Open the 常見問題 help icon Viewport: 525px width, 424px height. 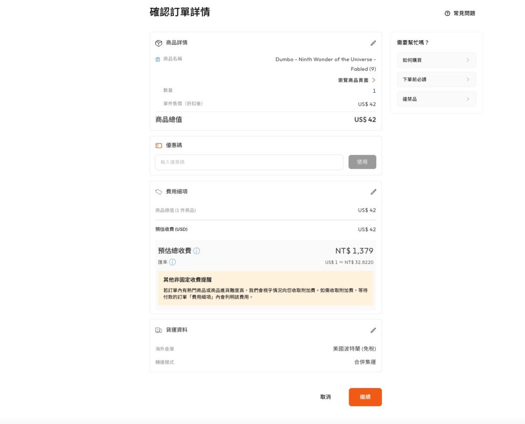(448, 13)
